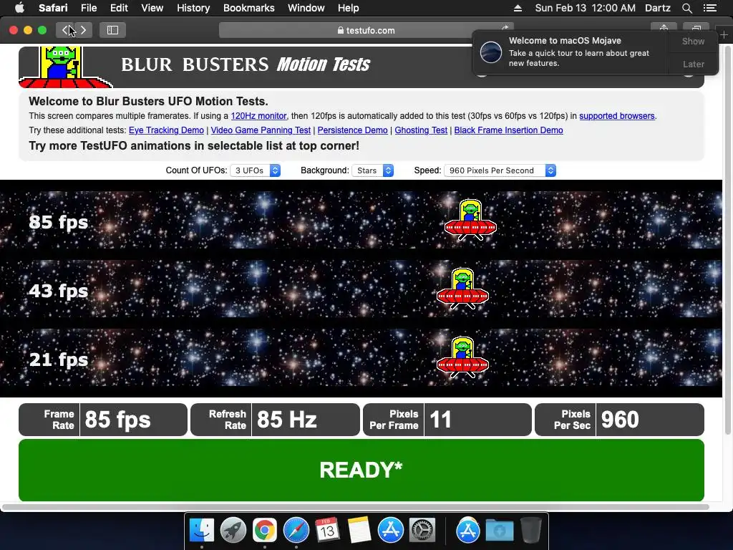This screenshot has height=550, width=733.
Task: Click the 43 fps lane label
Action: [x=59, y=291]
